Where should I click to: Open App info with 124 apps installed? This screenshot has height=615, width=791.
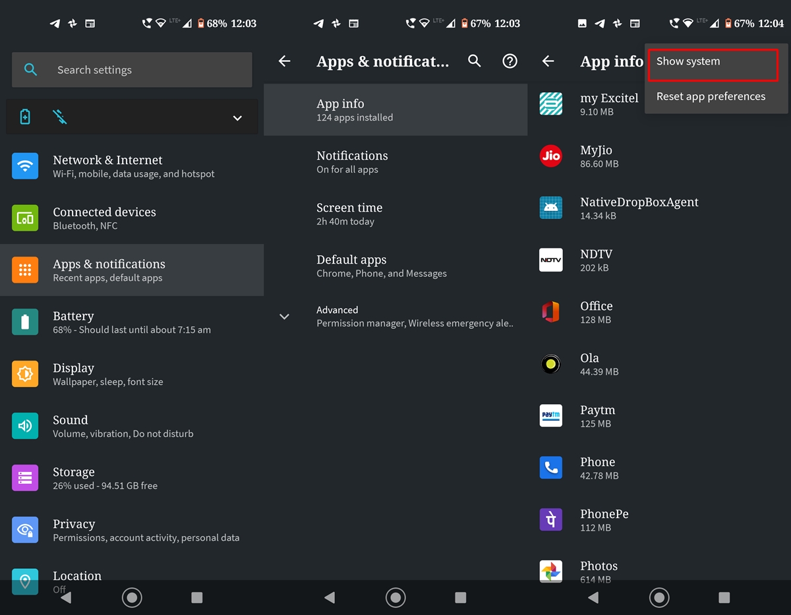click(395, 109)
